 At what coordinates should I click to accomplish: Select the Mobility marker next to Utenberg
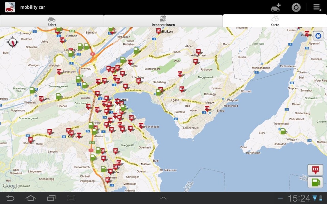pyautogui.click(x=139, y=81)
